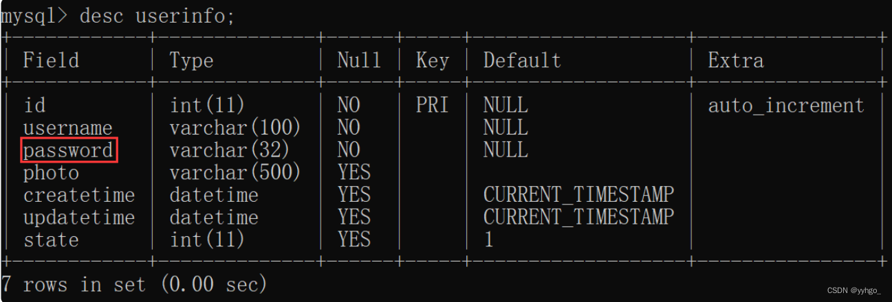Click the CSDN @yyhgo_ watermark
The width and height of the screenshot is (892, 302).
[x=853, y=290]
